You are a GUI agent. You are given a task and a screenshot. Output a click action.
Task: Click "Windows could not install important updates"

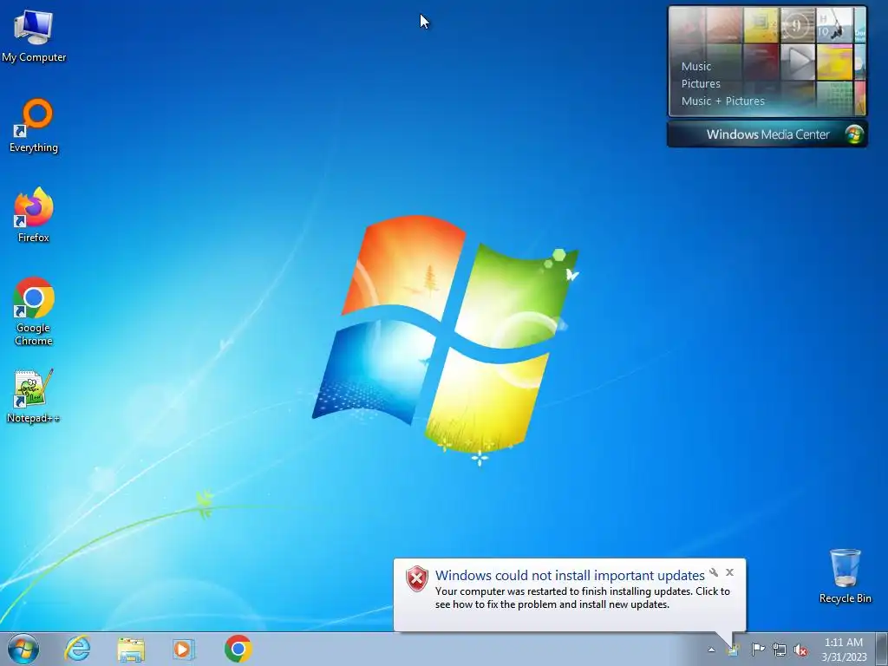click(570, 576)
